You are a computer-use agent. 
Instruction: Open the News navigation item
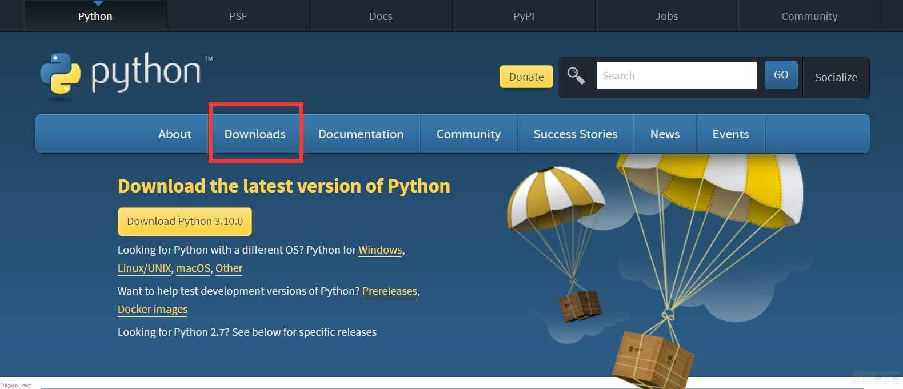point(665,134)
